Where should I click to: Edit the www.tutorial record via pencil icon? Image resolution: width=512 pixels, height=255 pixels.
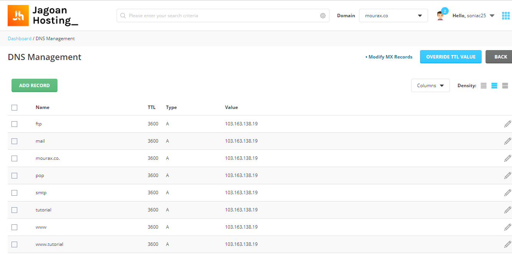507,244
